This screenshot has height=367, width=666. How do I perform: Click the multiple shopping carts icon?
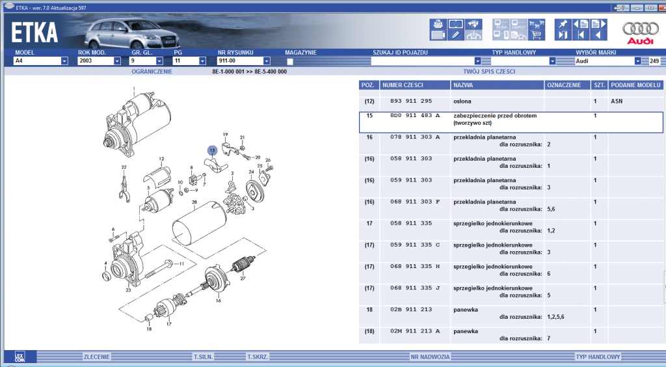tap(537, 24)
